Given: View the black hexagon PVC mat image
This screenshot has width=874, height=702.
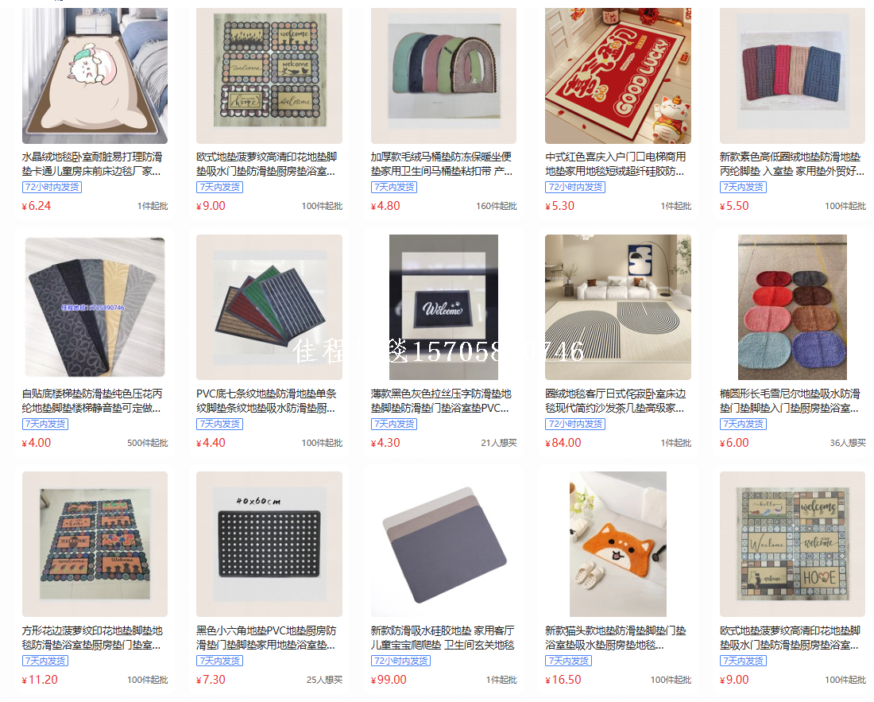Looking at the screenshot, I should [269, 545].
